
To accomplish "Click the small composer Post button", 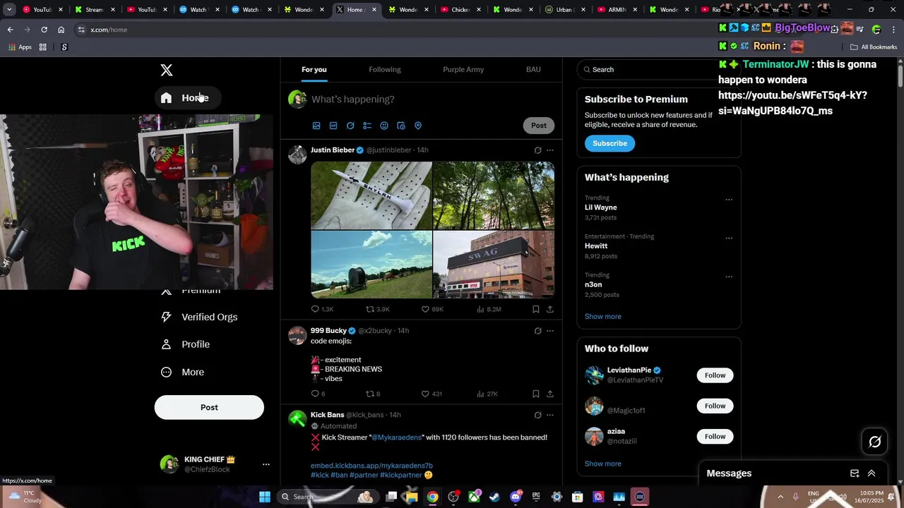I will coord(539,126).
